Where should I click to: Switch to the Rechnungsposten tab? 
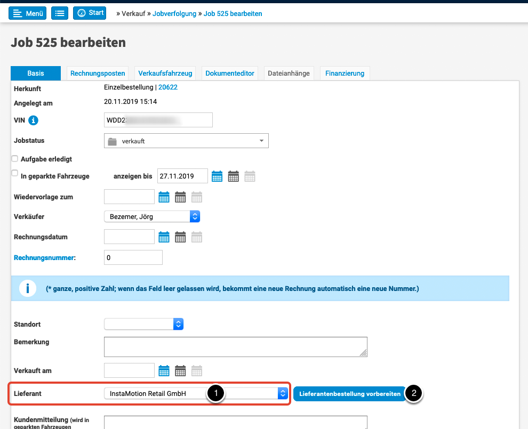[x=98, y=74]
